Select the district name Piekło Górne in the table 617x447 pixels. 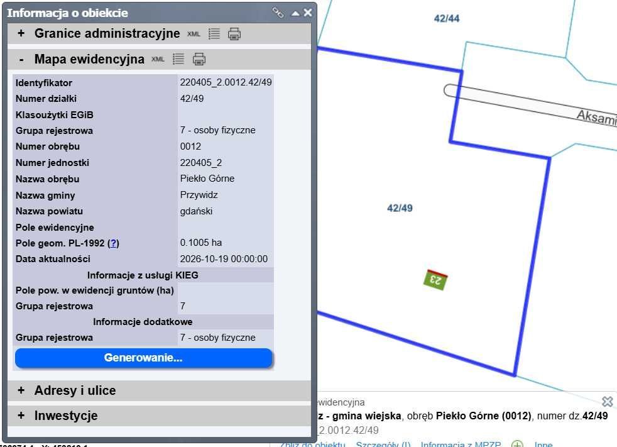(x=207, y=179)
